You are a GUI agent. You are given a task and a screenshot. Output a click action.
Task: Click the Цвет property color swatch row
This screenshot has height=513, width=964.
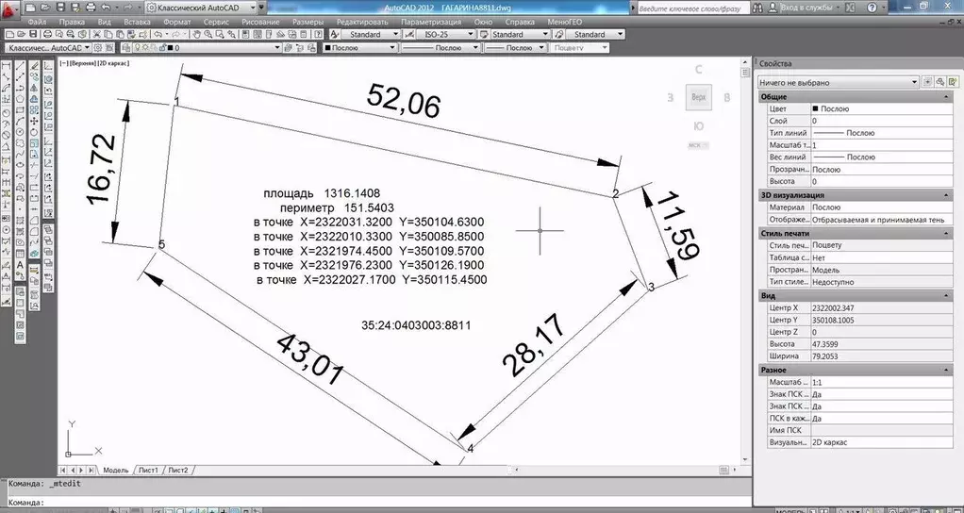pyautogui.click(x=859, y=108)
